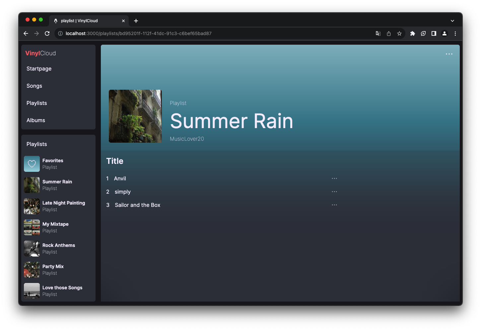Click the browser address bar

[212, 33]
